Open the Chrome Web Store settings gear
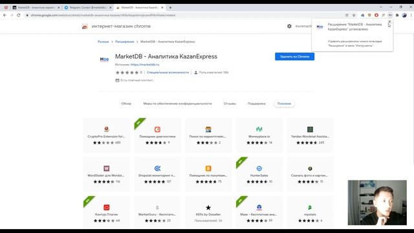 click(x=289, y=26)
